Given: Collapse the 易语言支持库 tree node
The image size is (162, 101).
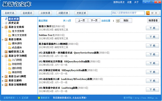Looking at the screenshot, I should (2, 27).
